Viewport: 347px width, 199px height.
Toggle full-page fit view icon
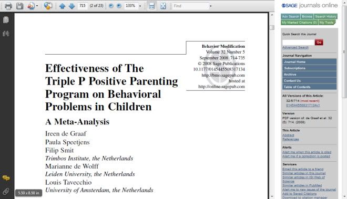(x=163, y=6)
